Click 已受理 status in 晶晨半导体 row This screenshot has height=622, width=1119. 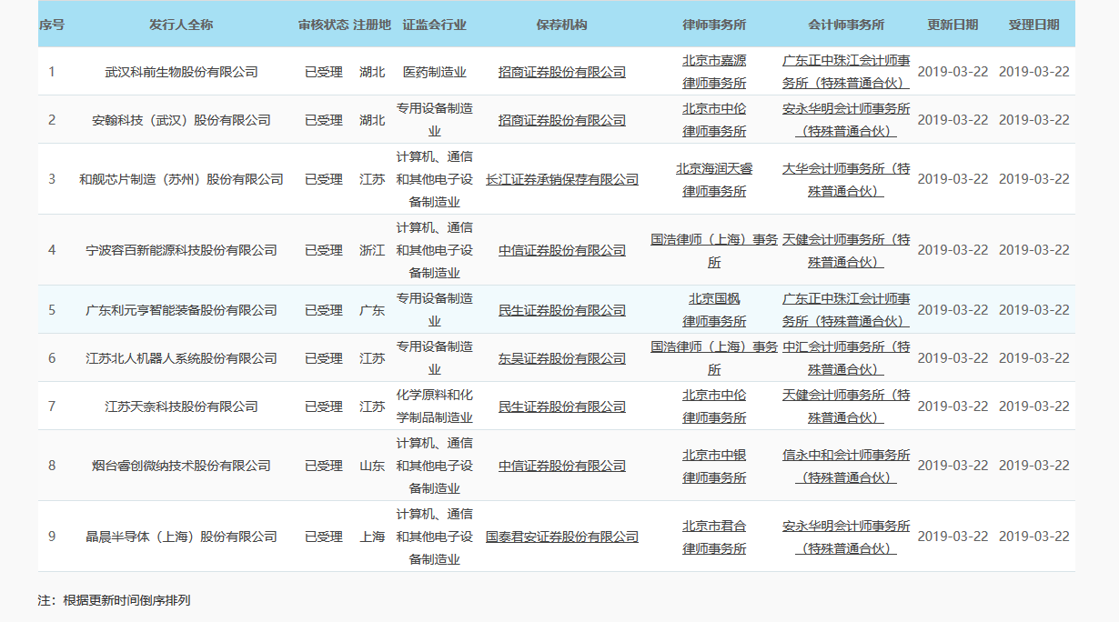(323, 537)
